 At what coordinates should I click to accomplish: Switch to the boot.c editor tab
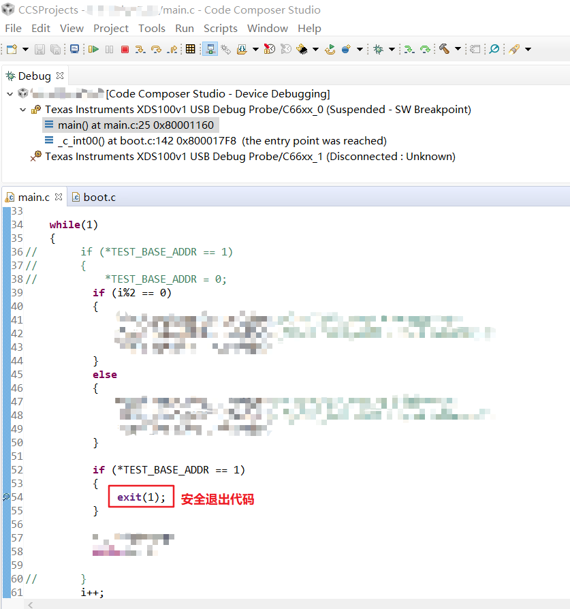[95, 198]
